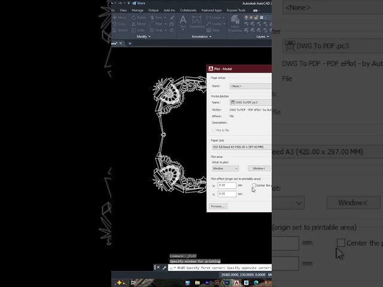This screenshot has height=287, width=383.
Task: Toggle layer on/off lightbulb in Layers panel
Action: pyautogui.click(x=246, y=17)
